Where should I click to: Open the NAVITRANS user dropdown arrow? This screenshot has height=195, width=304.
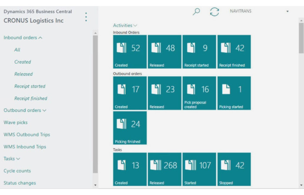pos(287,11)
